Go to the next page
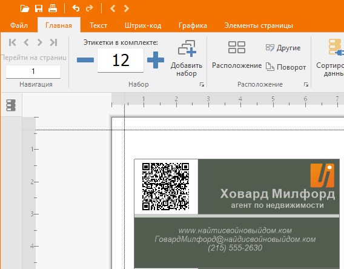This screenshot has width=344, height=269. click(x=40, y=42)
